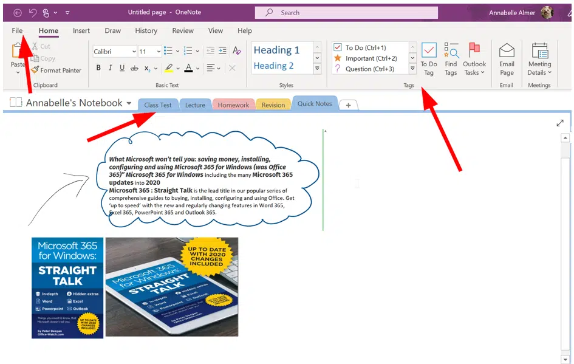Open paragraph alignment options

[x=213, y=68]
